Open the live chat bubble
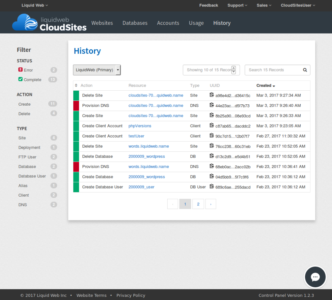The width and height of the screenshot is (332, 300). (x=315, y=277)
